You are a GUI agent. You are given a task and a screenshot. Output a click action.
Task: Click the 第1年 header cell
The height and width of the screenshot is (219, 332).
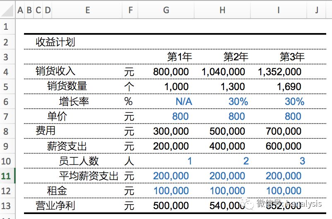(180, 57)
